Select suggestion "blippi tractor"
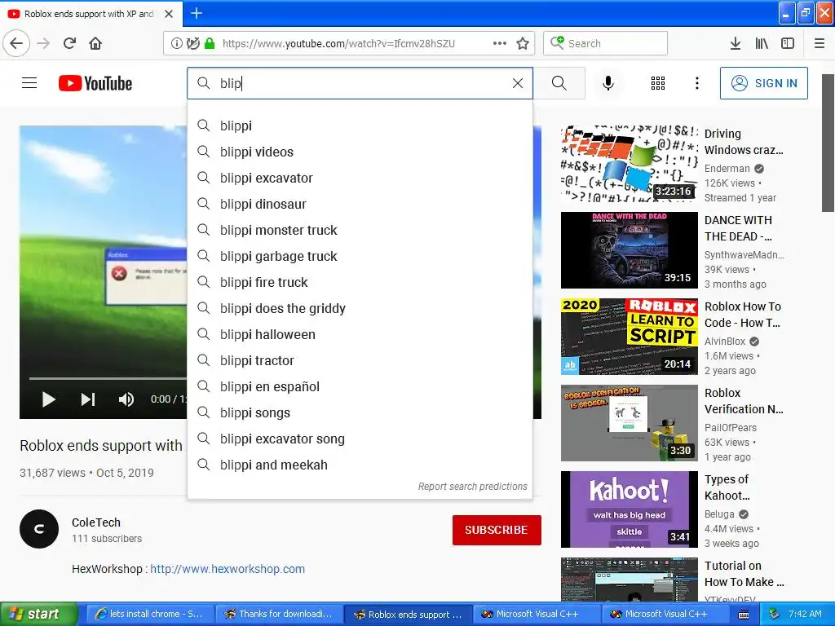 360,360
